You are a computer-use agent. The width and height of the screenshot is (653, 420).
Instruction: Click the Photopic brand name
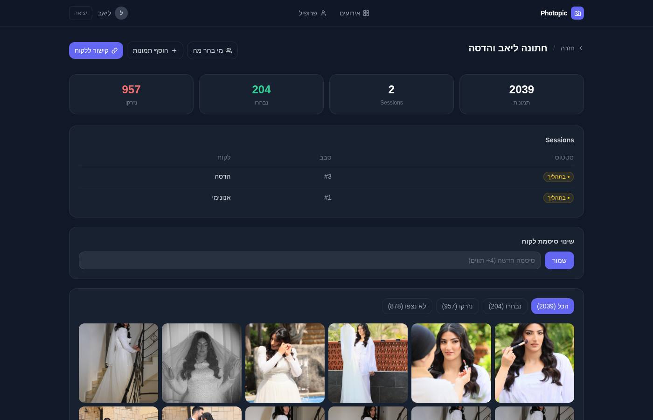pyautogui.click(x=554, y=13)
